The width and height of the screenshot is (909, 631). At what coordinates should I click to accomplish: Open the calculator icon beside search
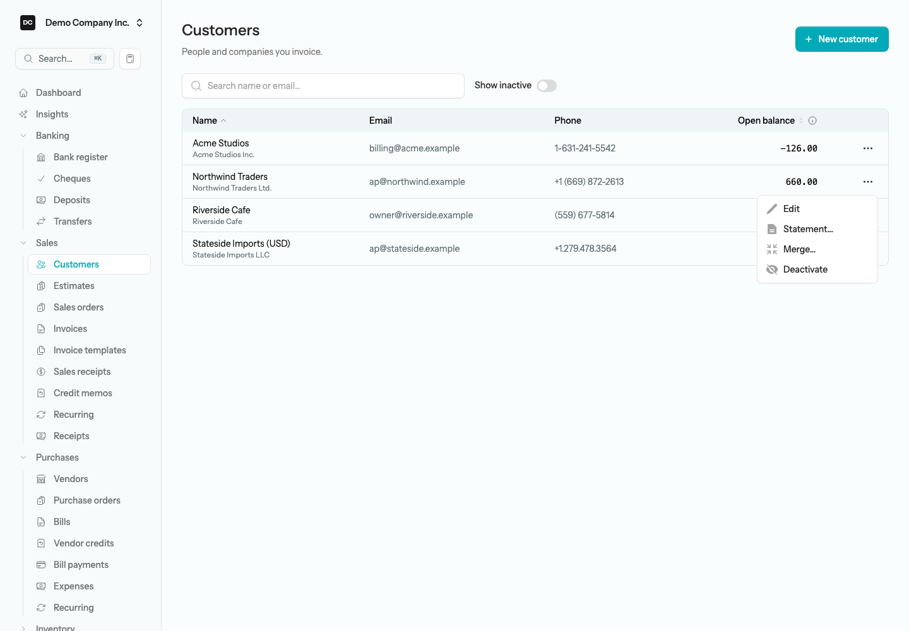point(130,59)
